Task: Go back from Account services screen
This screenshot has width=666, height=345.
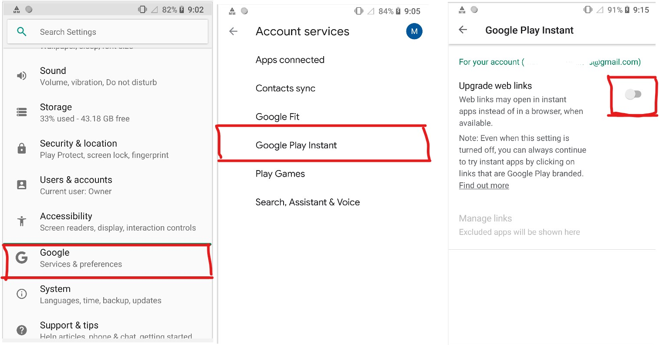Action: (x=233, y=31)
